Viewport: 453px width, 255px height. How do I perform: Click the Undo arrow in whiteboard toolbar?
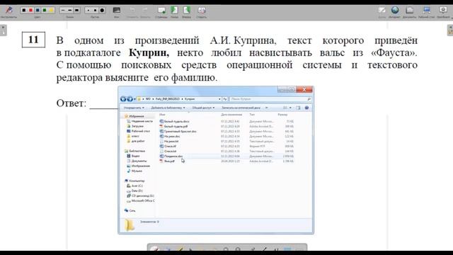132,10
